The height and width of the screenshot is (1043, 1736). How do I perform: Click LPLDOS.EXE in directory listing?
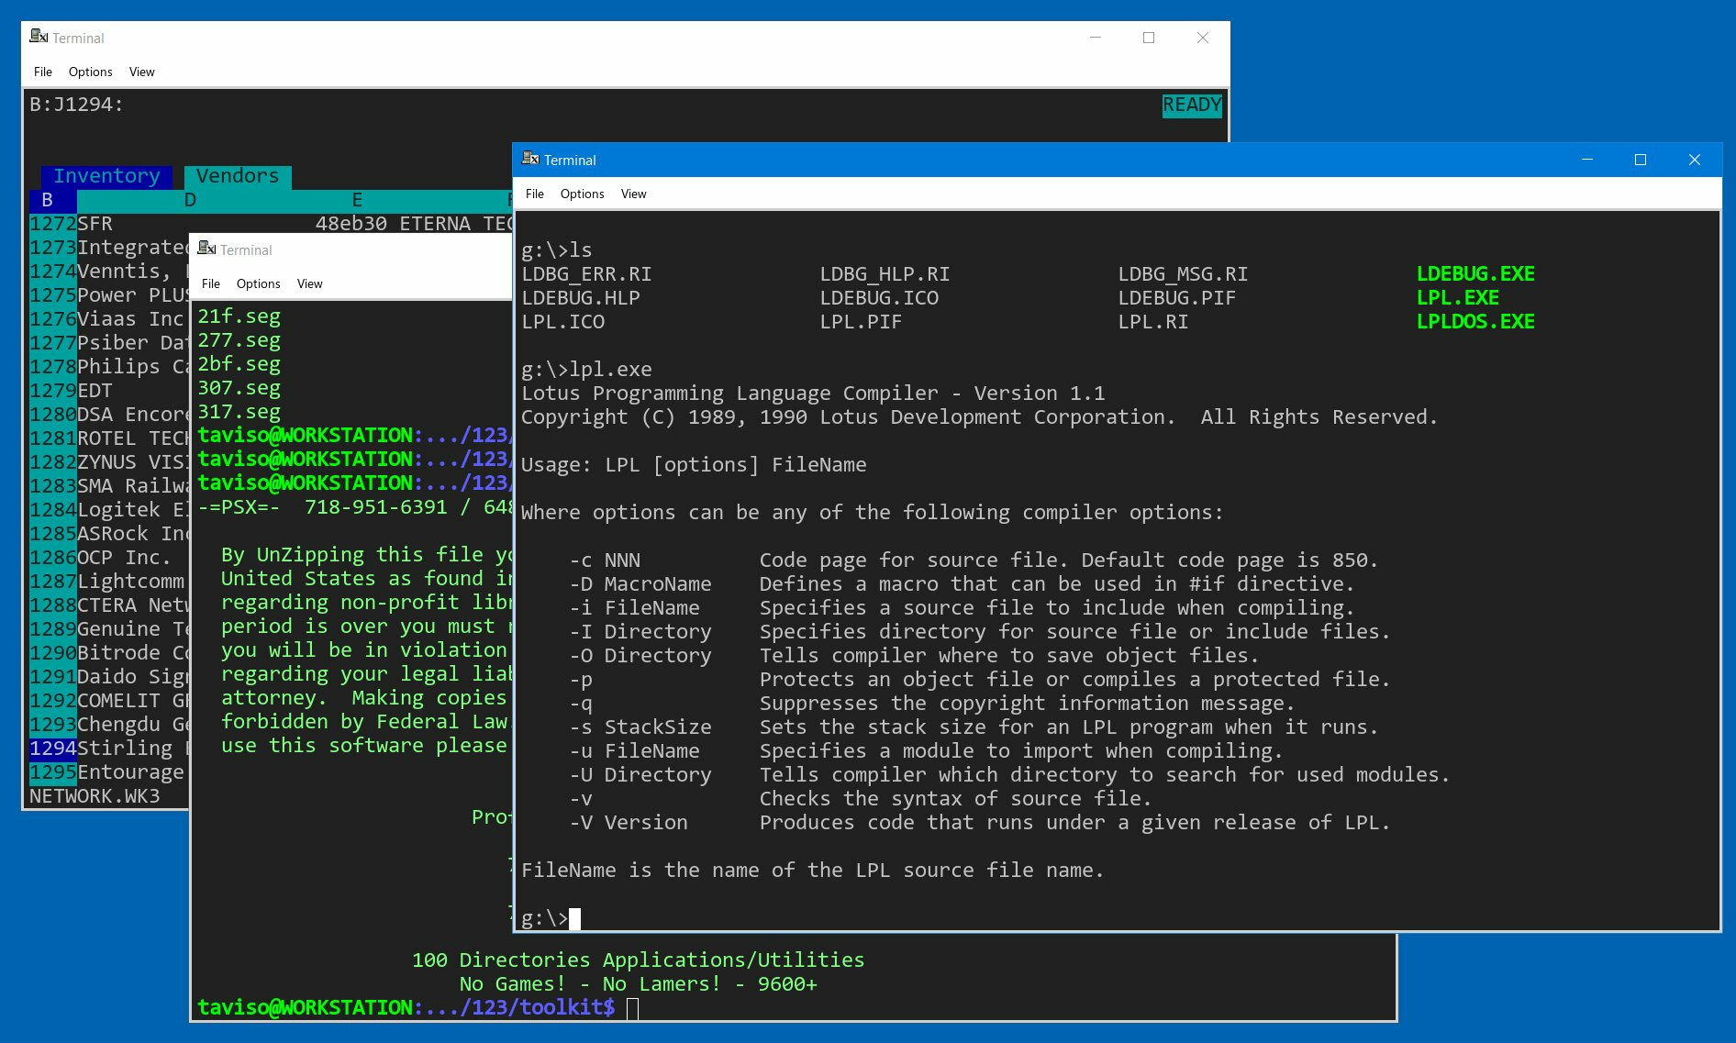coord(1475,321)
